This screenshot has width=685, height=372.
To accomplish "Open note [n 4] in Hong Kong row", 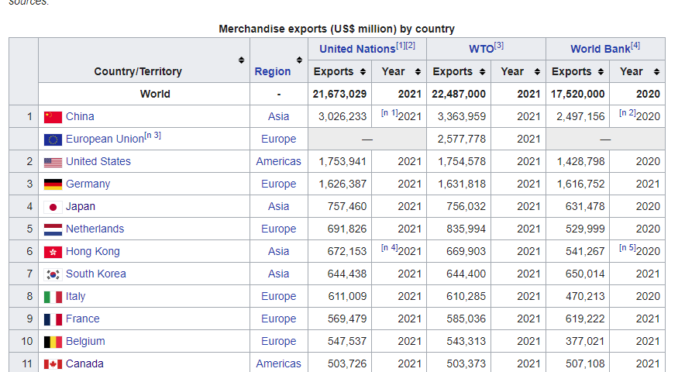I will (x=389, y=247).
